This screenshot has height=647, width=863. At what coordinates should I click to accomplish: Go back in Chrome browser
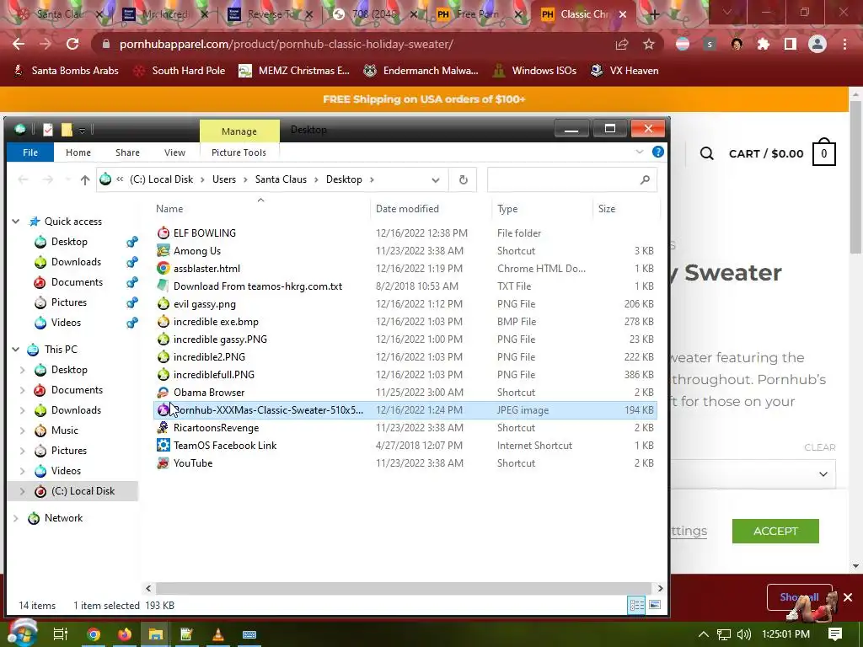pyautogui.click(x=19, y=44)
